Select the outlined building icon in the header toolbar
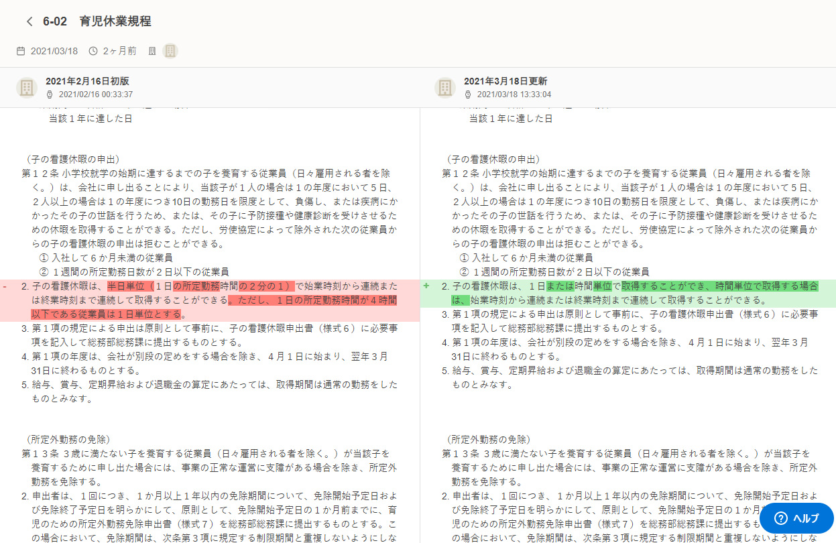836x543 pixels. (x=152, y=50)
